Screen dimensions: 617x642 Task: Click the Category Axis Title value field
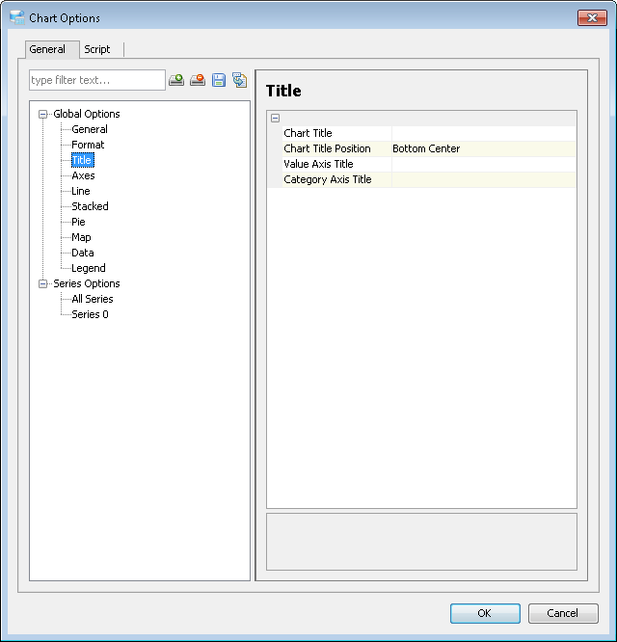[x=484, y=179]
